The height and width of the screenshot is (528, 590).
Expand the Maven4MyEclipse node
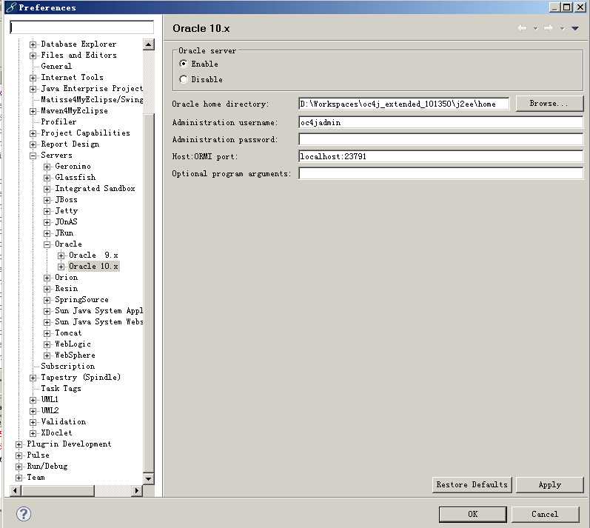(x=33, y=111)
